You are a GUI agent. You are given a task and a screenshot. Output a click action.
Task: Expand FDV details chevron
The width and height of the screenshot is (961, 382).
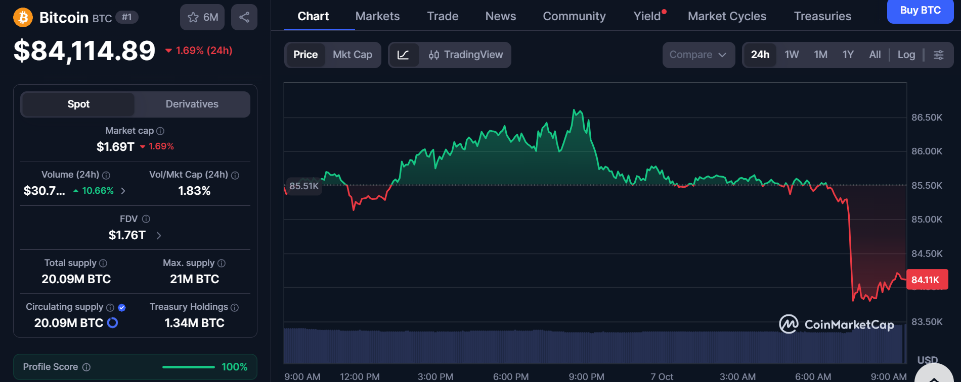click(159, 236)
